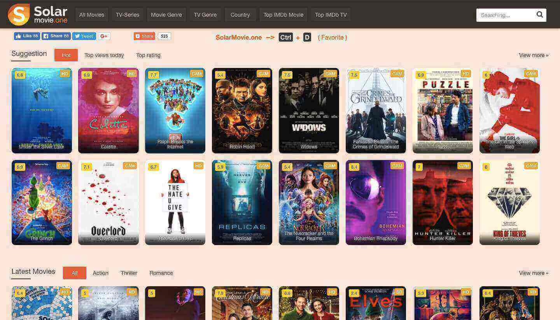Open Top IMDb Movie page
The width and height of the screenshot is (560, 320).
pos(283,15)
